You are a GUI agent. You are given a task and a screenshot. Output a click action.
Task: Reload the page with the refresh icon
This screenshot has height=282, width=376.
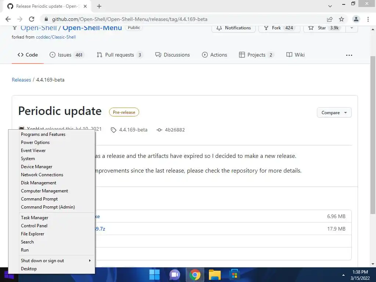tap(32, 19)
